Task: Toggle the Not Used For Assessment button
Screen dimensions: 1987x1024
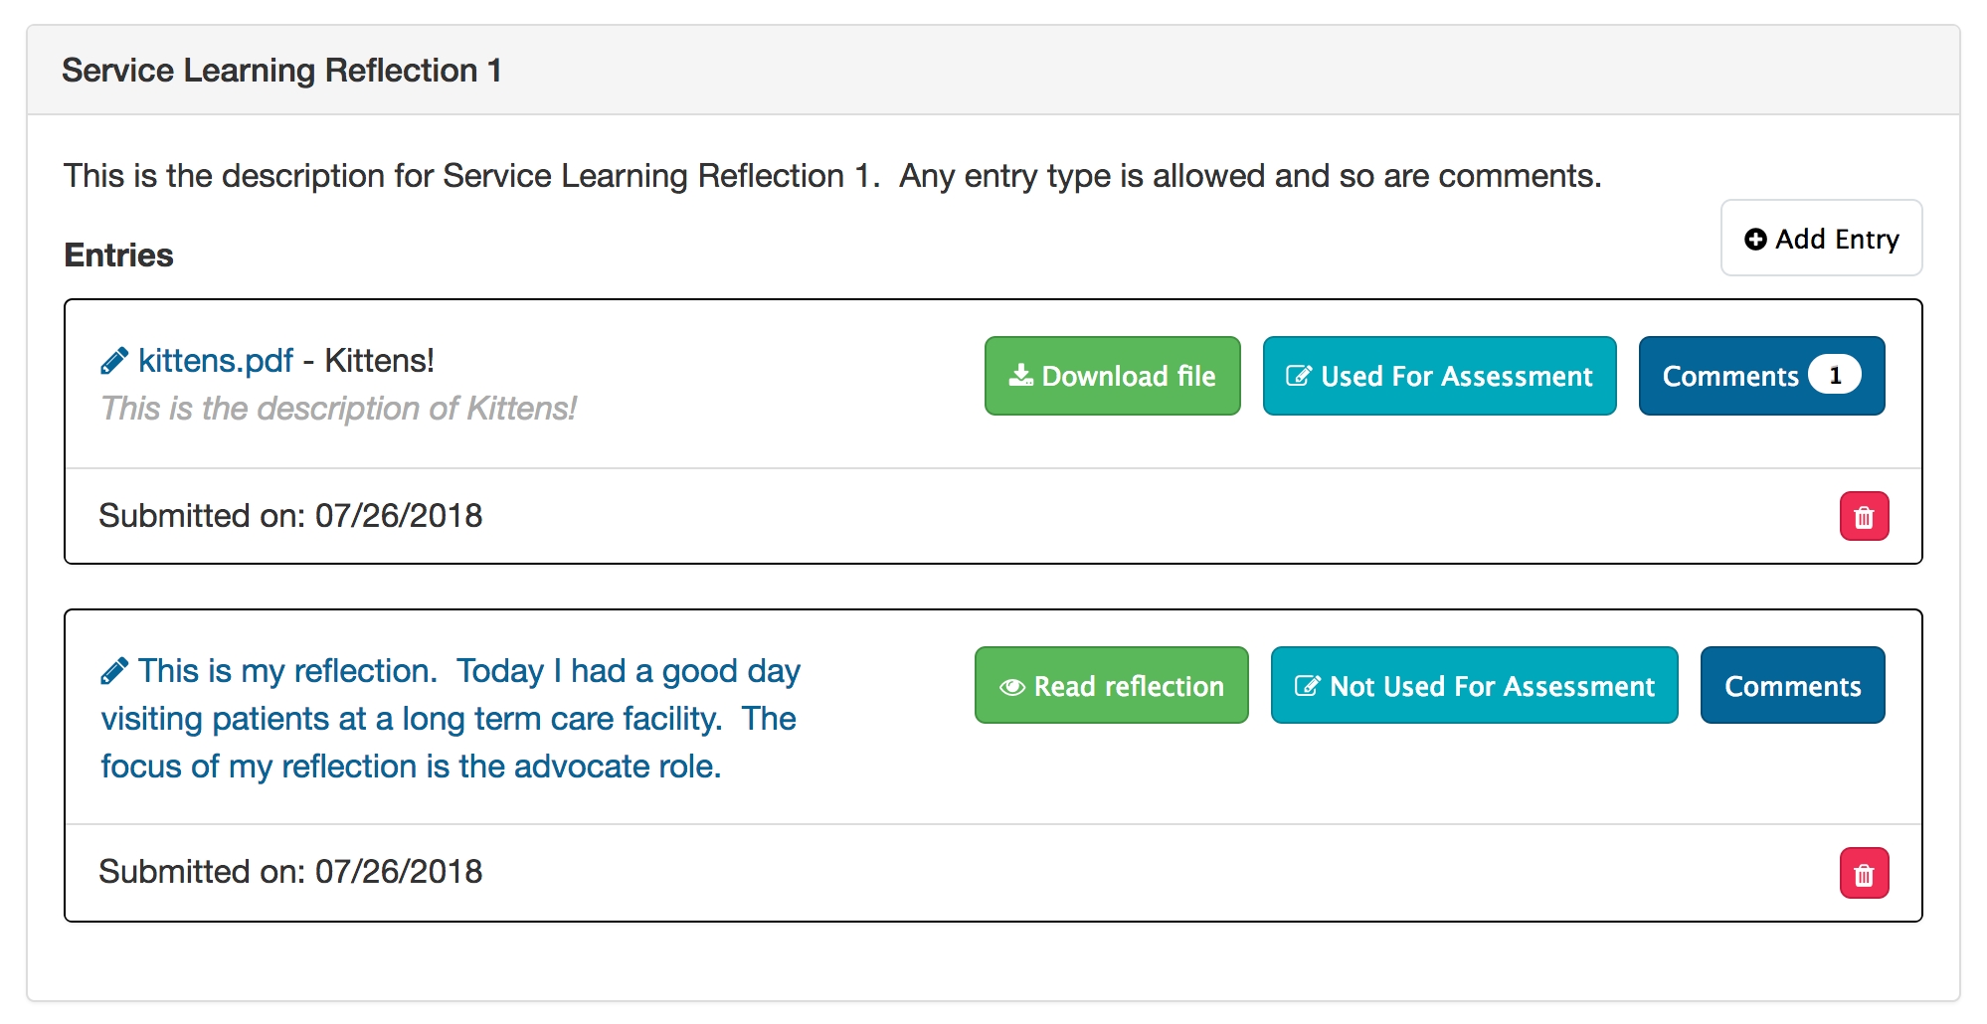Action: click(x=1474, y=686)
